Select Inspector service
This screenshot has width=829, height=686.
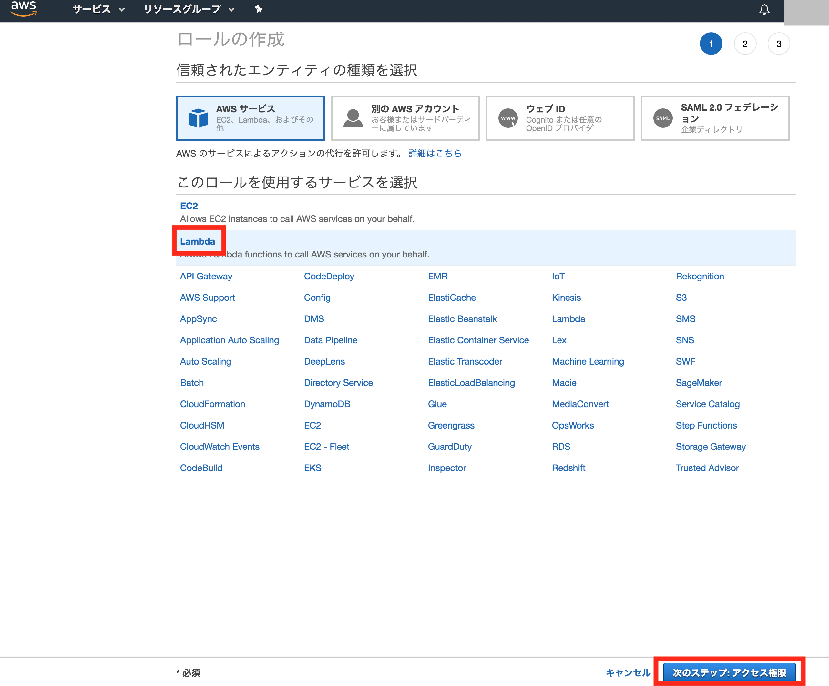click(447, 468)
